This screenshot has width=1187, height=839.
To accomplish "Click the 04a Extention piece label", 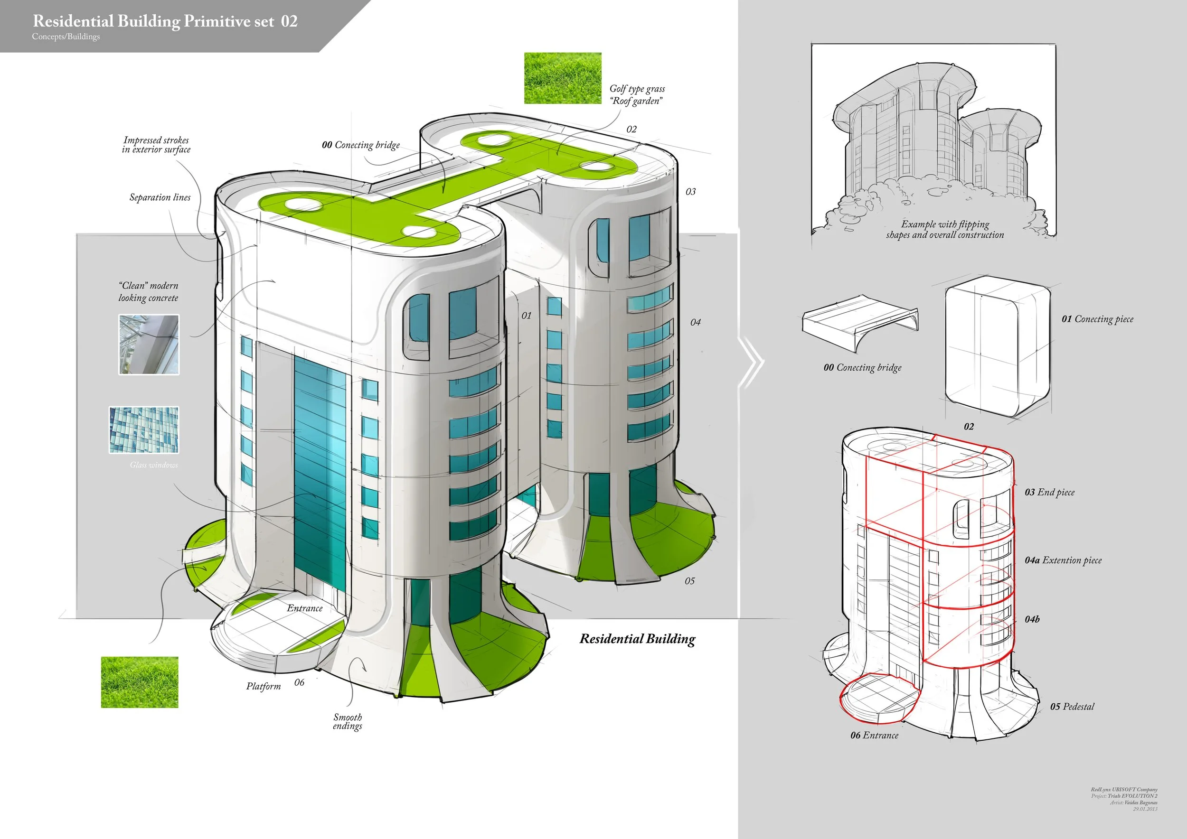I will [x=1063, y=560].
